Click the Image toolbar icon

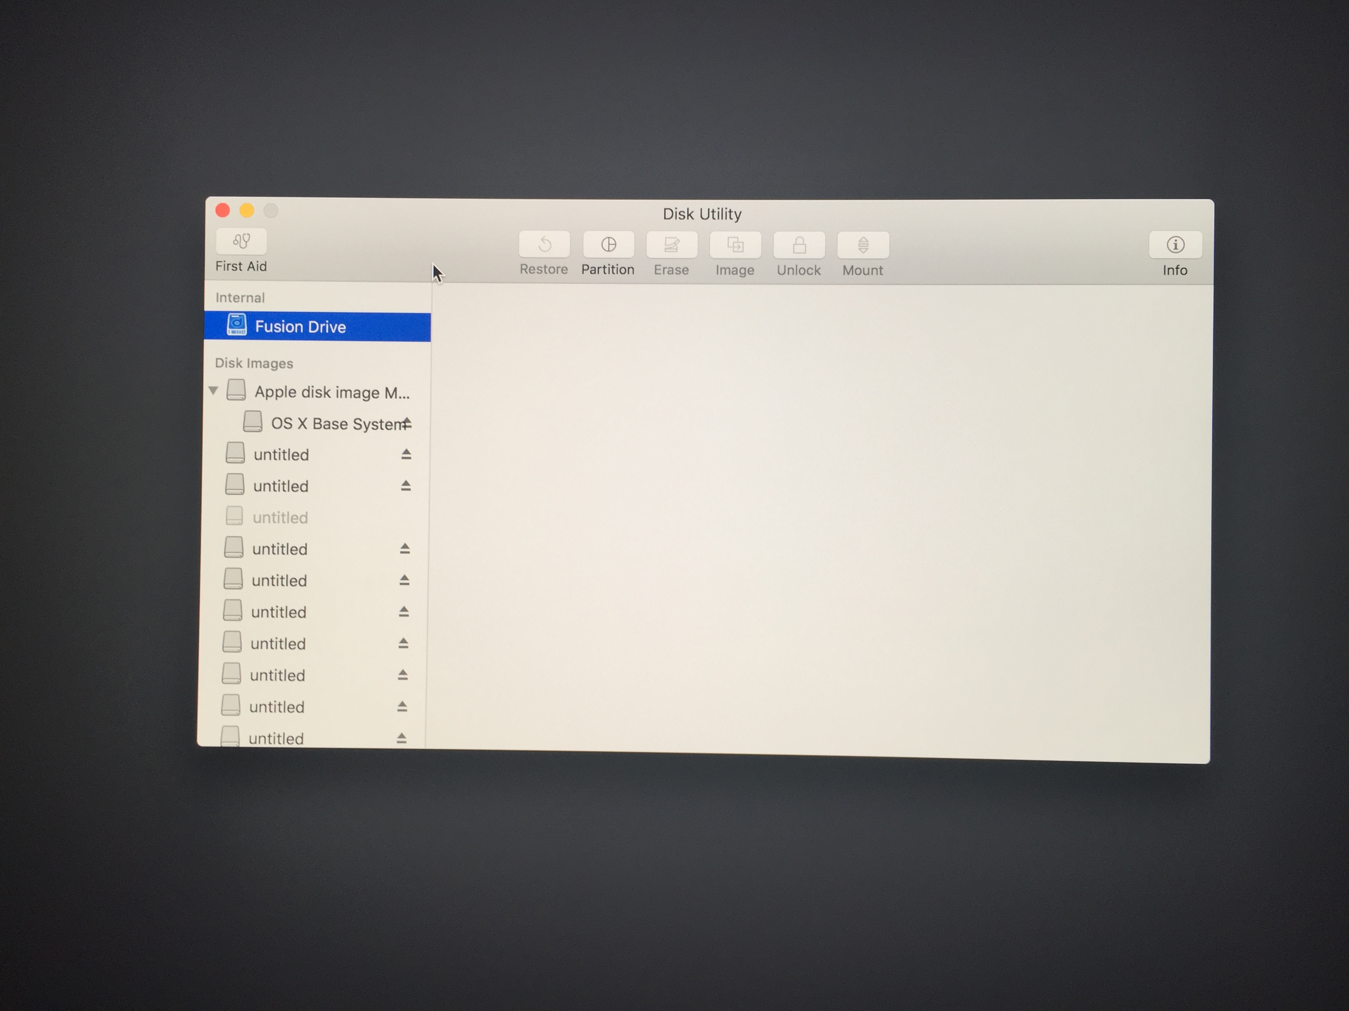point(735,245)
